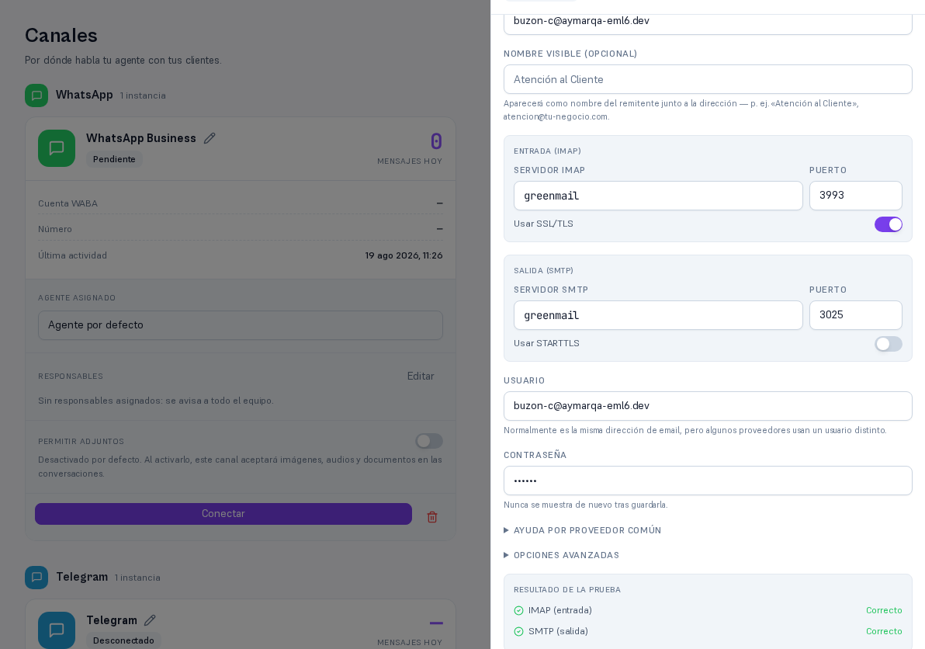Edit Telegram name with pencil icon
925x649 pixels.
[x=150, y=620]
